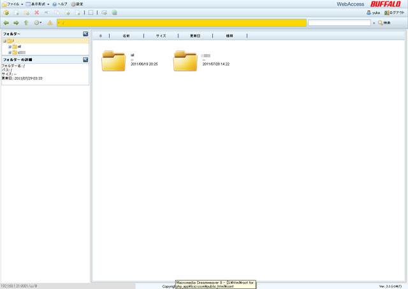Open the 'all' folder thumbnail

113,60
